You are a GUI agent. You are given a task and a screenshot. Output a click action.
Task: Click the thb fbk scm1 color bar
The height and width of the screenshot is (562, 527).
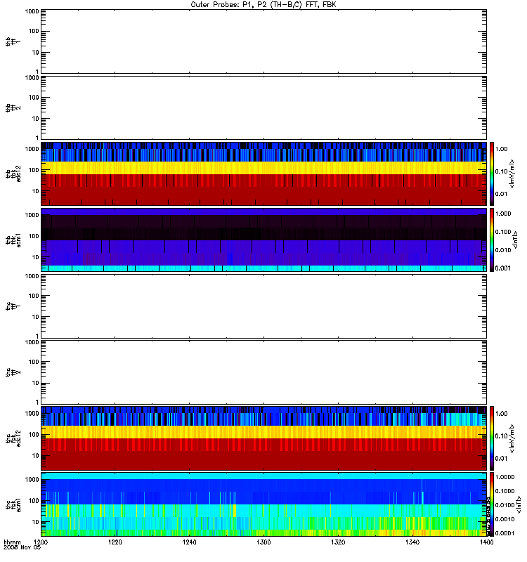pyautogui.click(x=492, y=240)
